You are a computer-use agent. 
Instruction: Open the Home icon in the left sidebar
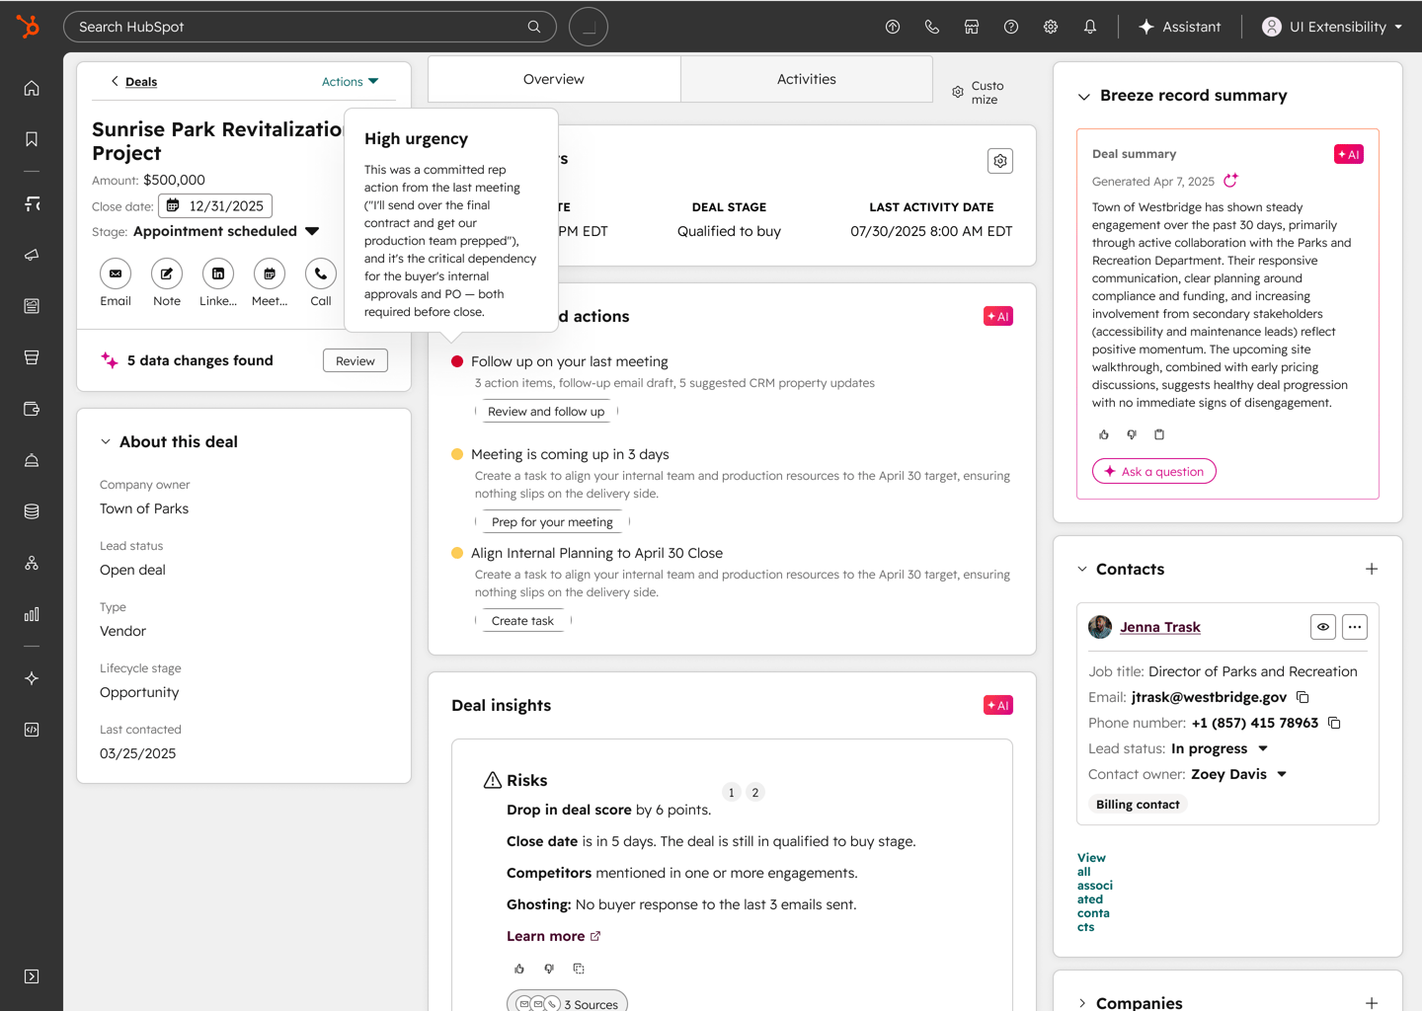[x=32, y=89]
